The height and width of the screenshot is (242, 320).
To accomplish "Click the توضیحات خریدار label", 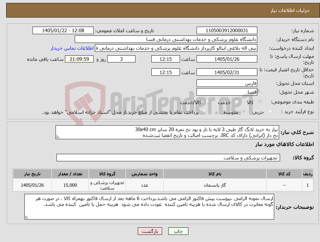I will [x=295, y=207].
